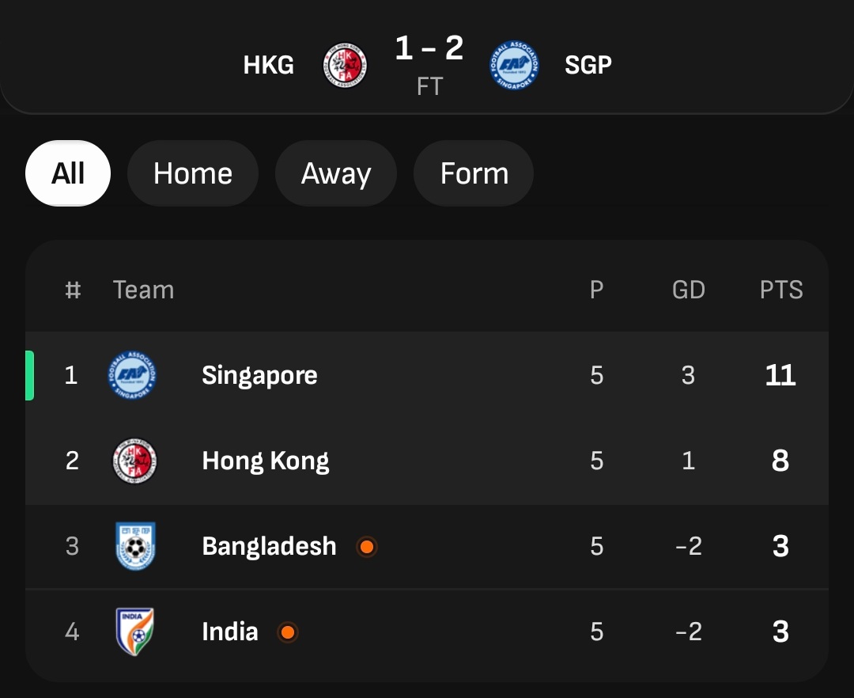Open the Hong Kong team name link
Image resolution: width=854 pixels, height=698 pixels.
point(266,461)
